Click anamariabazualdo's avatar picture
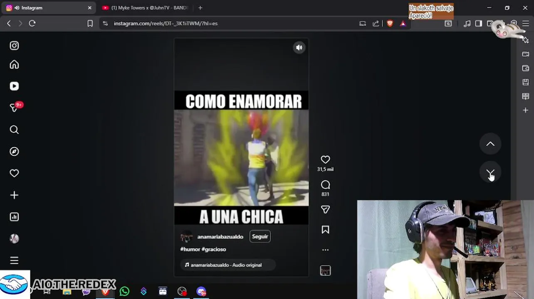The height and width of the screenshot is (299, 534). [186, 237]
